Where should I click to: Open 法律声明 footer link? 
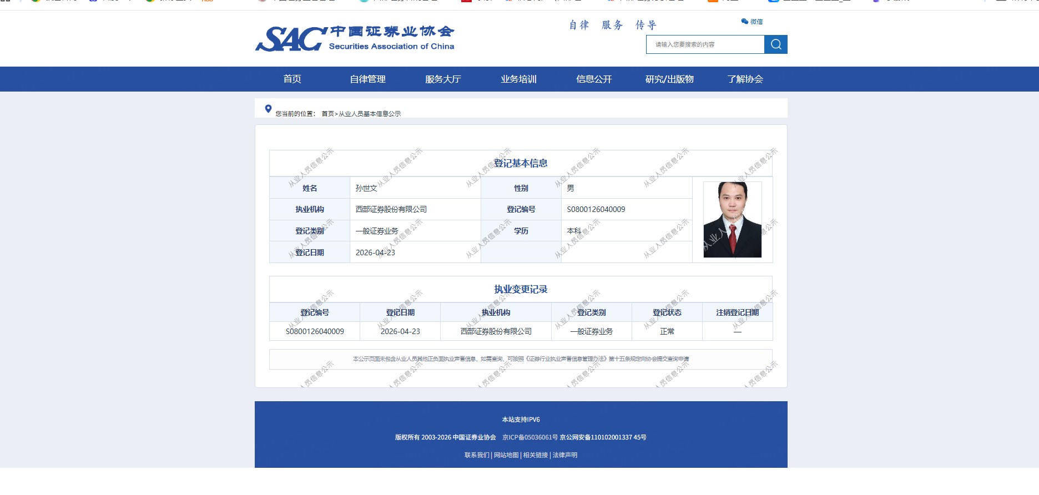pyautogui.click(x=565, y=455)
